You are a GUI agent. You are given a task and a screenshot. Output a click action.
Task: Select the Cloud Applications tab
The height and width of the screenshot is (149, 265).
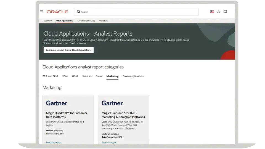[65, 21]
